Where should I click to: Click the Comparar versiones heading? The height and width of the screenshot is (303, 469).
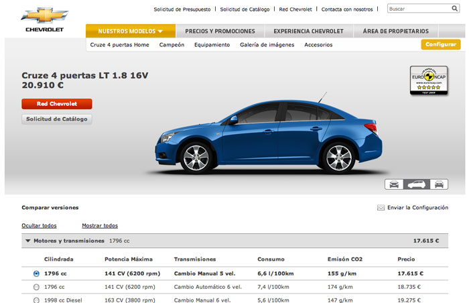coord(50,208)
